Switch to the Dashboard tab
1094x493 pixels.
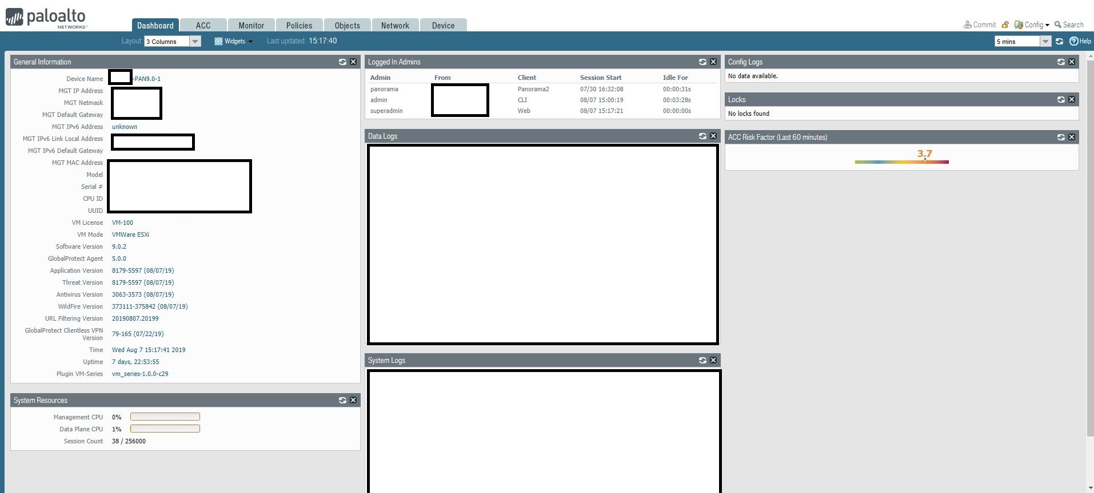point(155,25)
